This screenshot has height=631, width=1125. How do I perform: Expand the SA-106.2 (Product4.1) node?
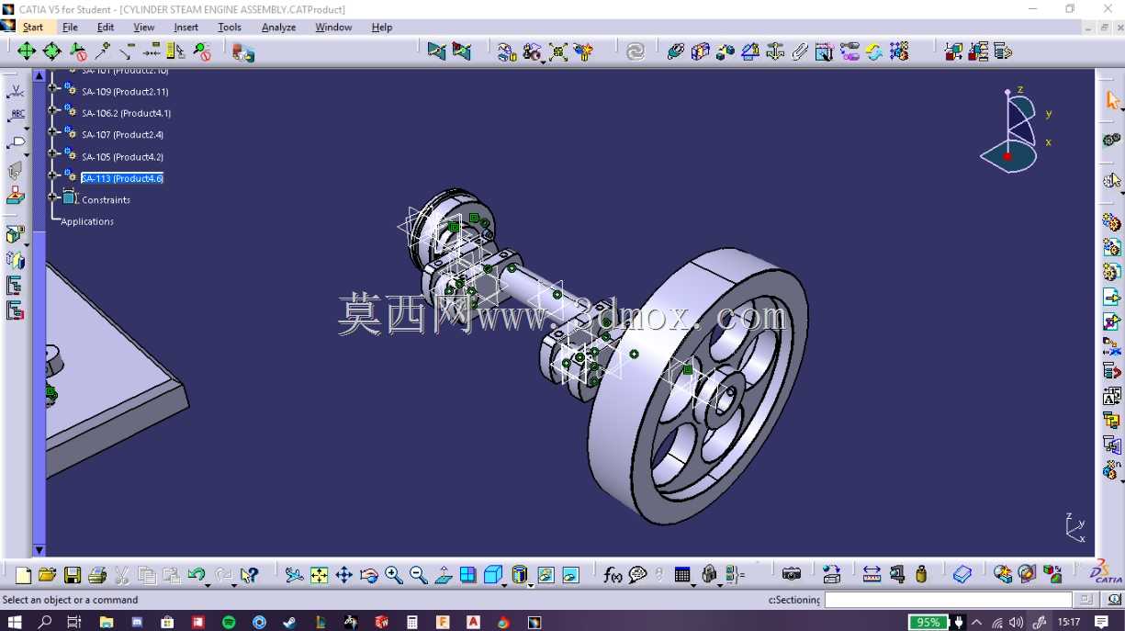tap(54, 110)
